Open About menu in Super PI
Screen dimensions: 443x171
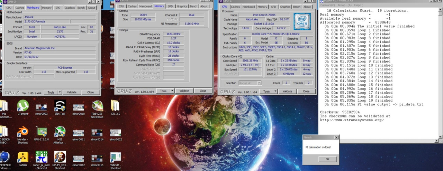345,5
